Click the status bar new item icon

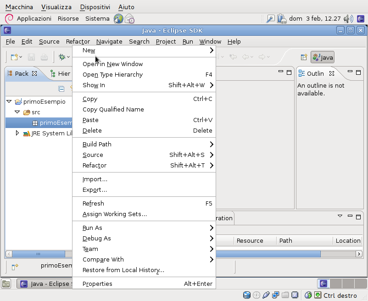[15, 267]
